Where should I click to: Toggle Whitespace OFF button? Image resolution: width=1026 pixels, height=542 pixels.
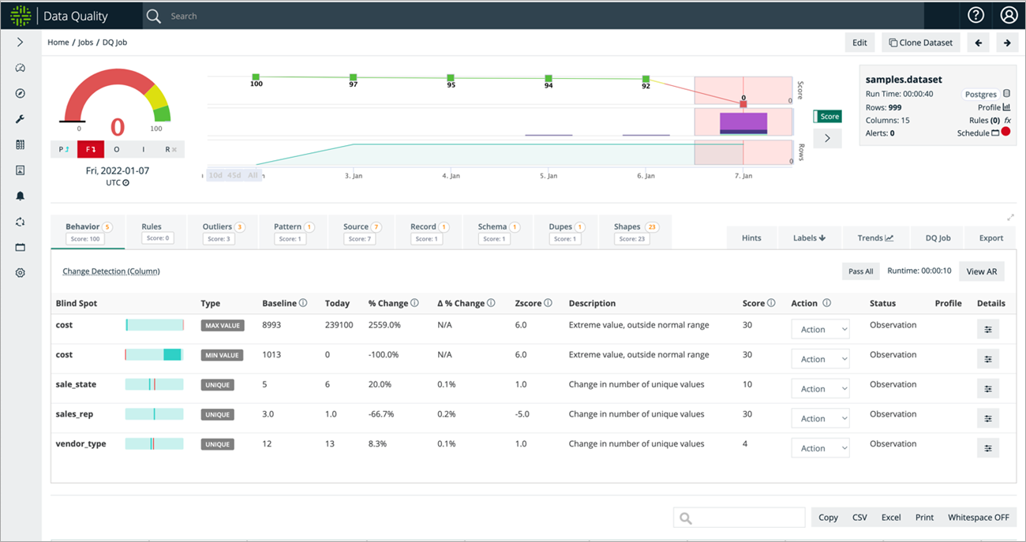click(979, 518)
